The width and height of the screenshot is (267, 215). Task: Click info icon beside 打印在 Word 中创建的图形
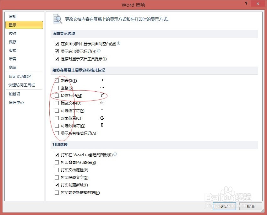[115, 154]
